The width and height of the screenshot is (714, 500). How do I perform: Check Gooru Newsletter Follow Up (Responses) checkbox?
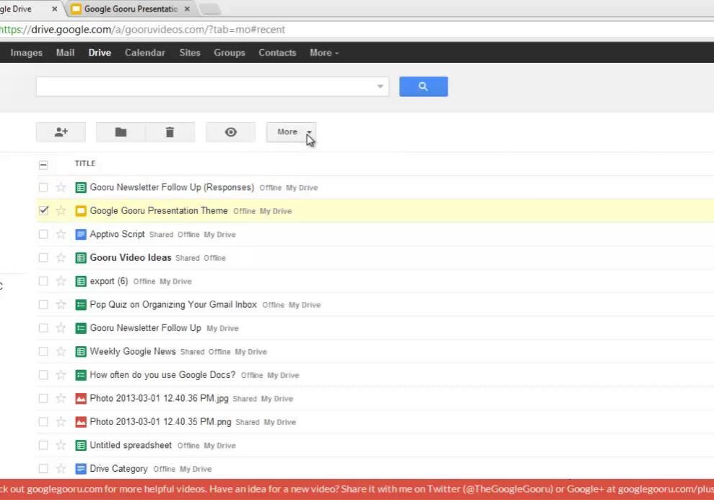pos(43,187)
